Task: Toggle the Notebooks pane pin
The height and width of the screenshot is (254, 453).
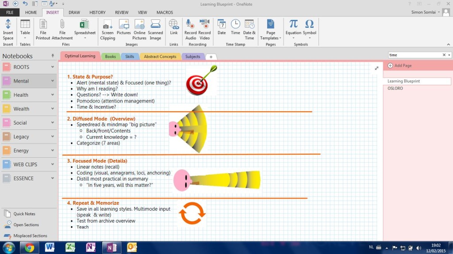Action: (53, 56)
